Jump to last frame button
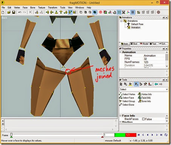This screenshot has height=145, width=171. pyautogui.click(x=161, y=135)
